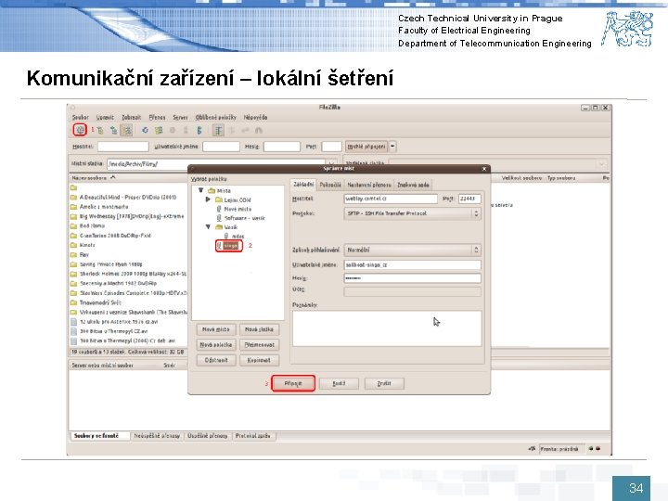Click the server icon beside Nové místo
Screen dimensions: 668x501
point(219,209)
